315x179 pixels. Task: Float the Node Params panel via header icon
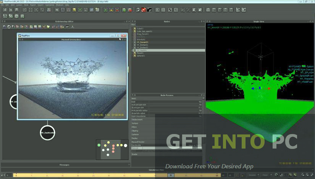(202, 95)
